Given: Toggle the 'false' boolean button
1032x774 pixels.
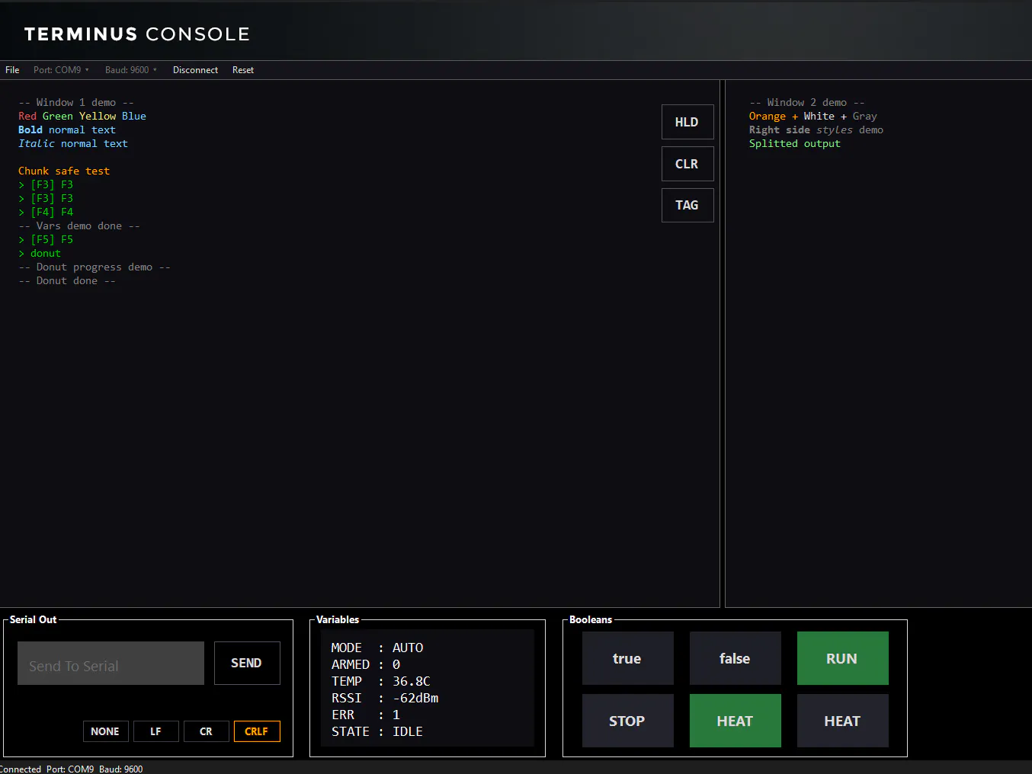Looking at the screenshot, I should (x=736, y=658).
